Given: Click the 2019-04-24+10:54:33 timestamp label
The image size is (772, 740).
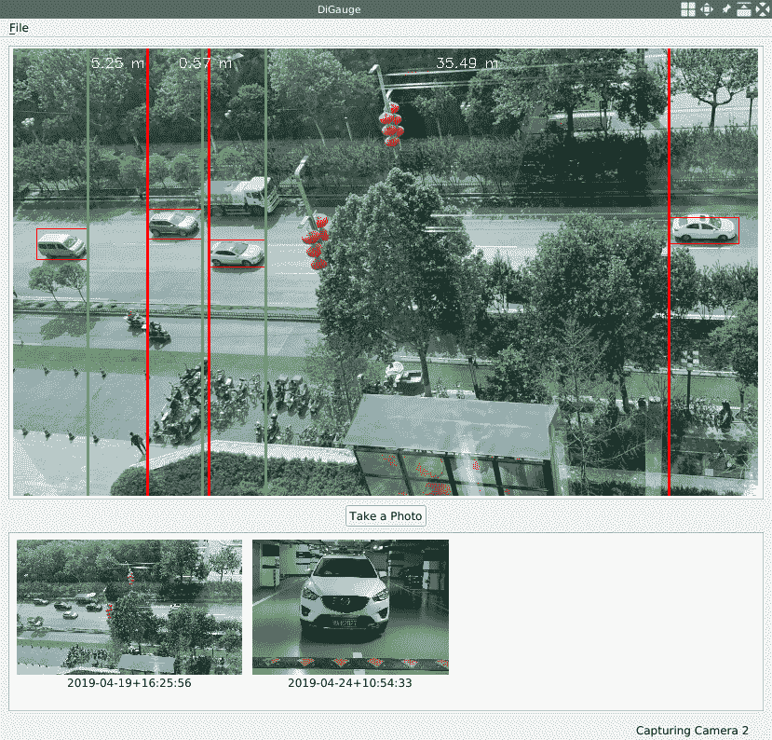Looking at the screenshot, I should (x=350, y=683).
